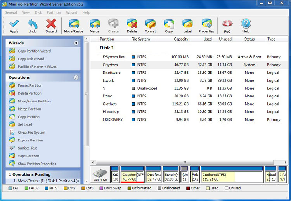Screen dimensions: 291x201
Task: Select the 11.35 GB Unallocated row
Action: (x=189, y=88)
